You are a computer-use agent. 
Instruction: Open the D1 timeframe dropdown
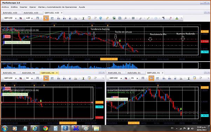[137, 78]
